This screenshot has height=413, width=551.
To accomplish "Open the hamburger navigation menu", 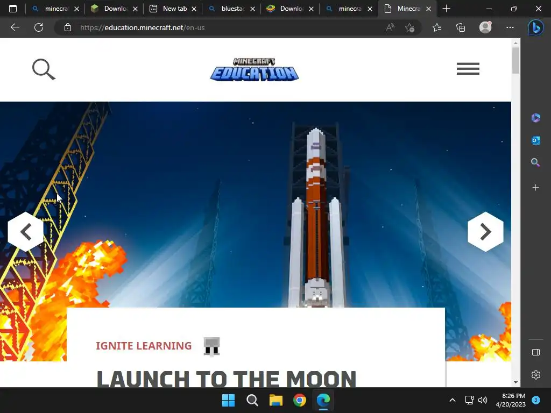I will click(468, 69).
